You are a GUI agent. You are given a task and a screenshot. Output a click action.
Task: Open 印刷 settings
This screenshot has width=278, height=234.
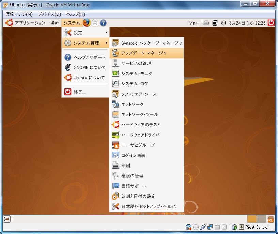pyautogui.click(x=146, y=166)
